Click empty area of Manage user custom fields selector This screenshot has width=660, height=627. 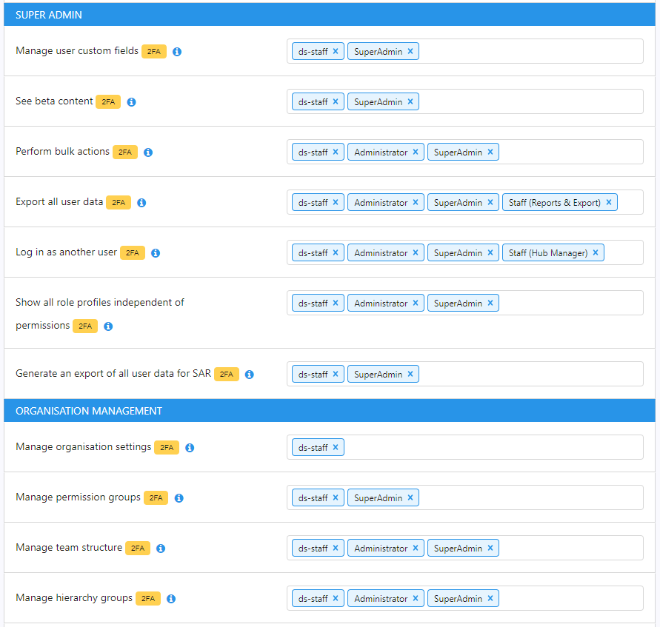point(530,51)
